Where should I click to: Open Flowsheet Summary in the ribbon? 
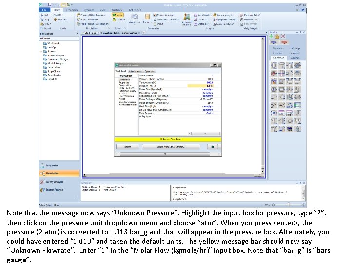[x=166, y=19]
